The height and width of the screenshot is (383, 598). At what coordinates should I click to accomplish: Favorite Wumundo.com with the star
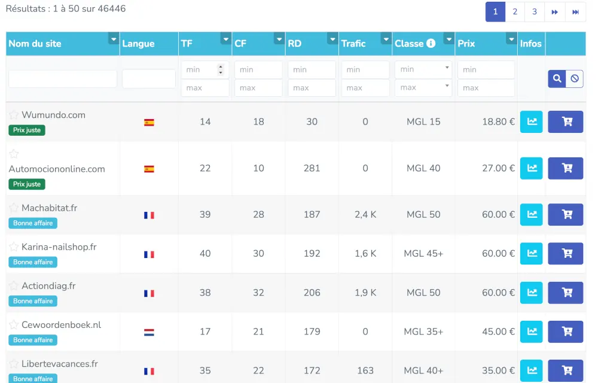pos(14,114)
